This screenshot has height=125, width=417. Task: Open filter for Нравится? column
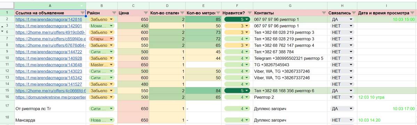[249, 12]
